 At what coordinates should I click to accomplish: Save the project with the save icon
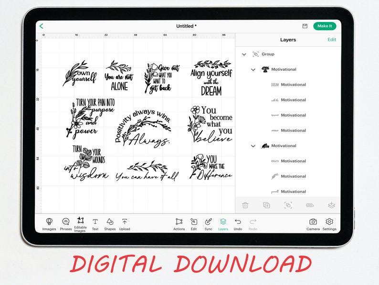tap(305, 26)
